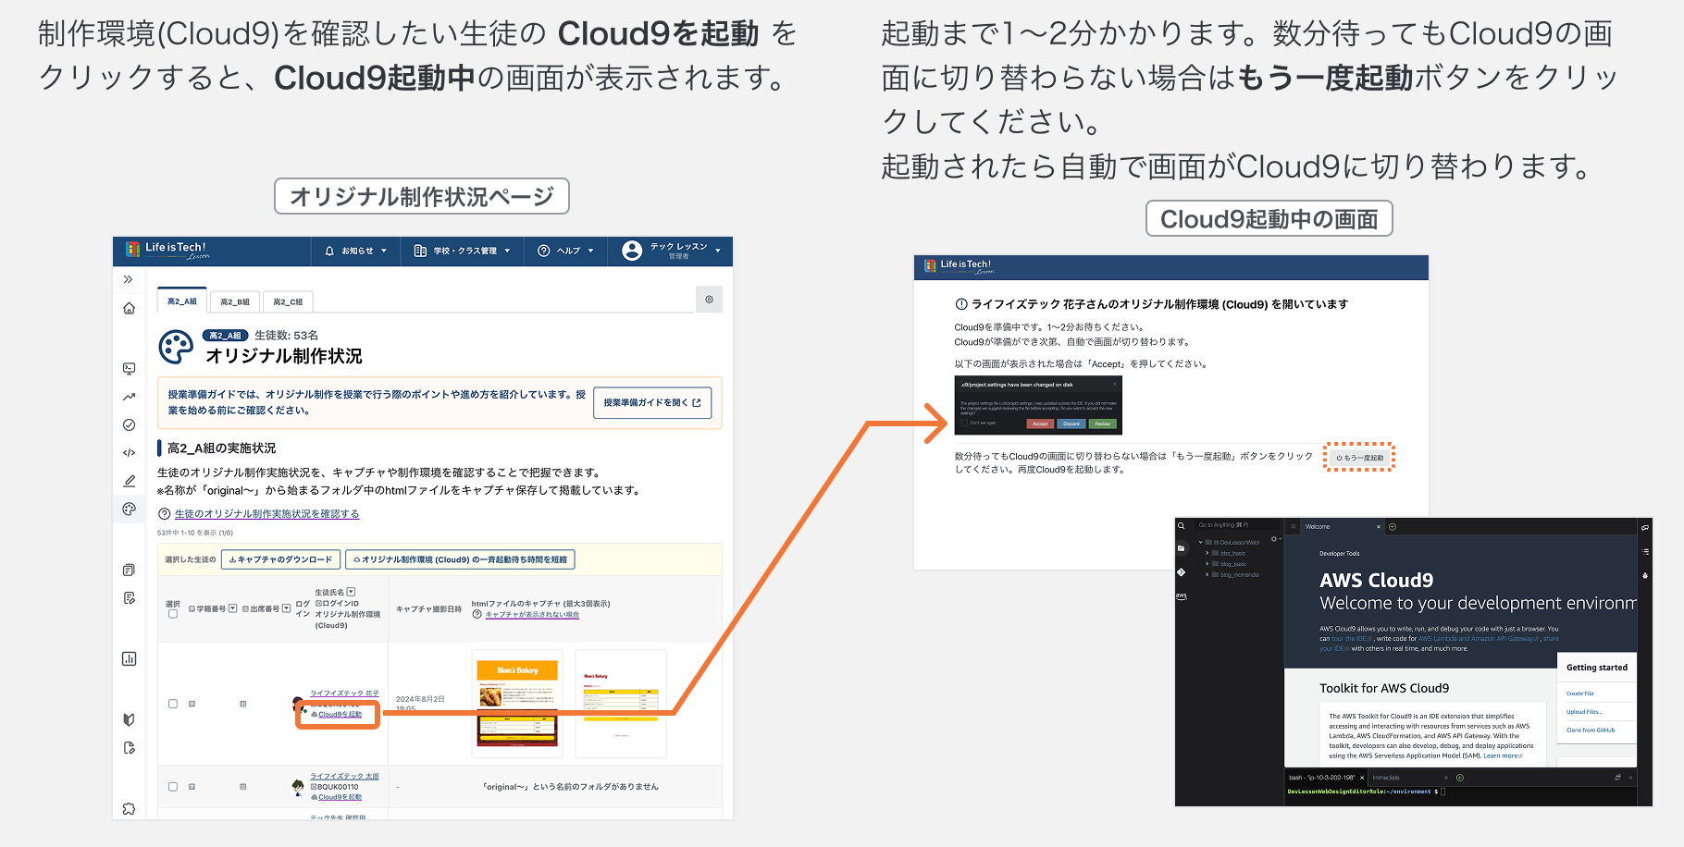Open the bar chart icon in sidebar
The width and height of the screenshot is (1684, 847).
tap(129, 658)
